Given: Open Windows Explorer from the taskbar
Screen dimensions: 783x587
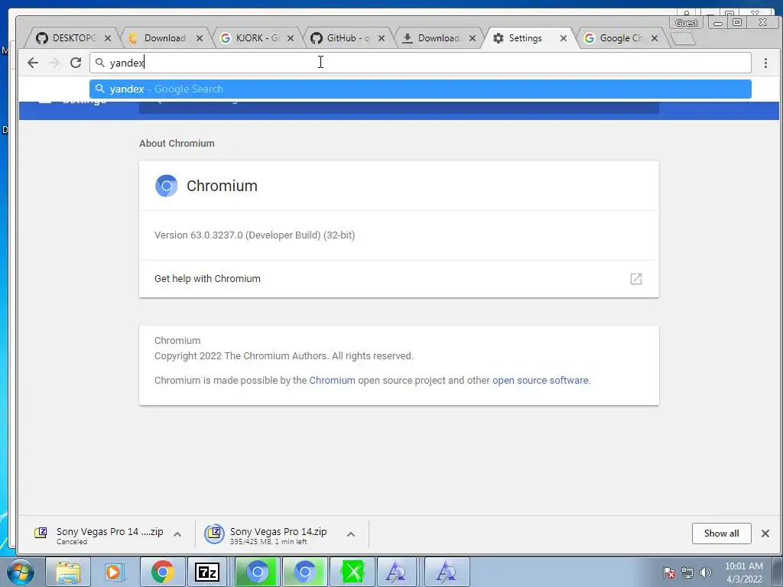Looking at the screenshot, I should [x=68, y=572].
